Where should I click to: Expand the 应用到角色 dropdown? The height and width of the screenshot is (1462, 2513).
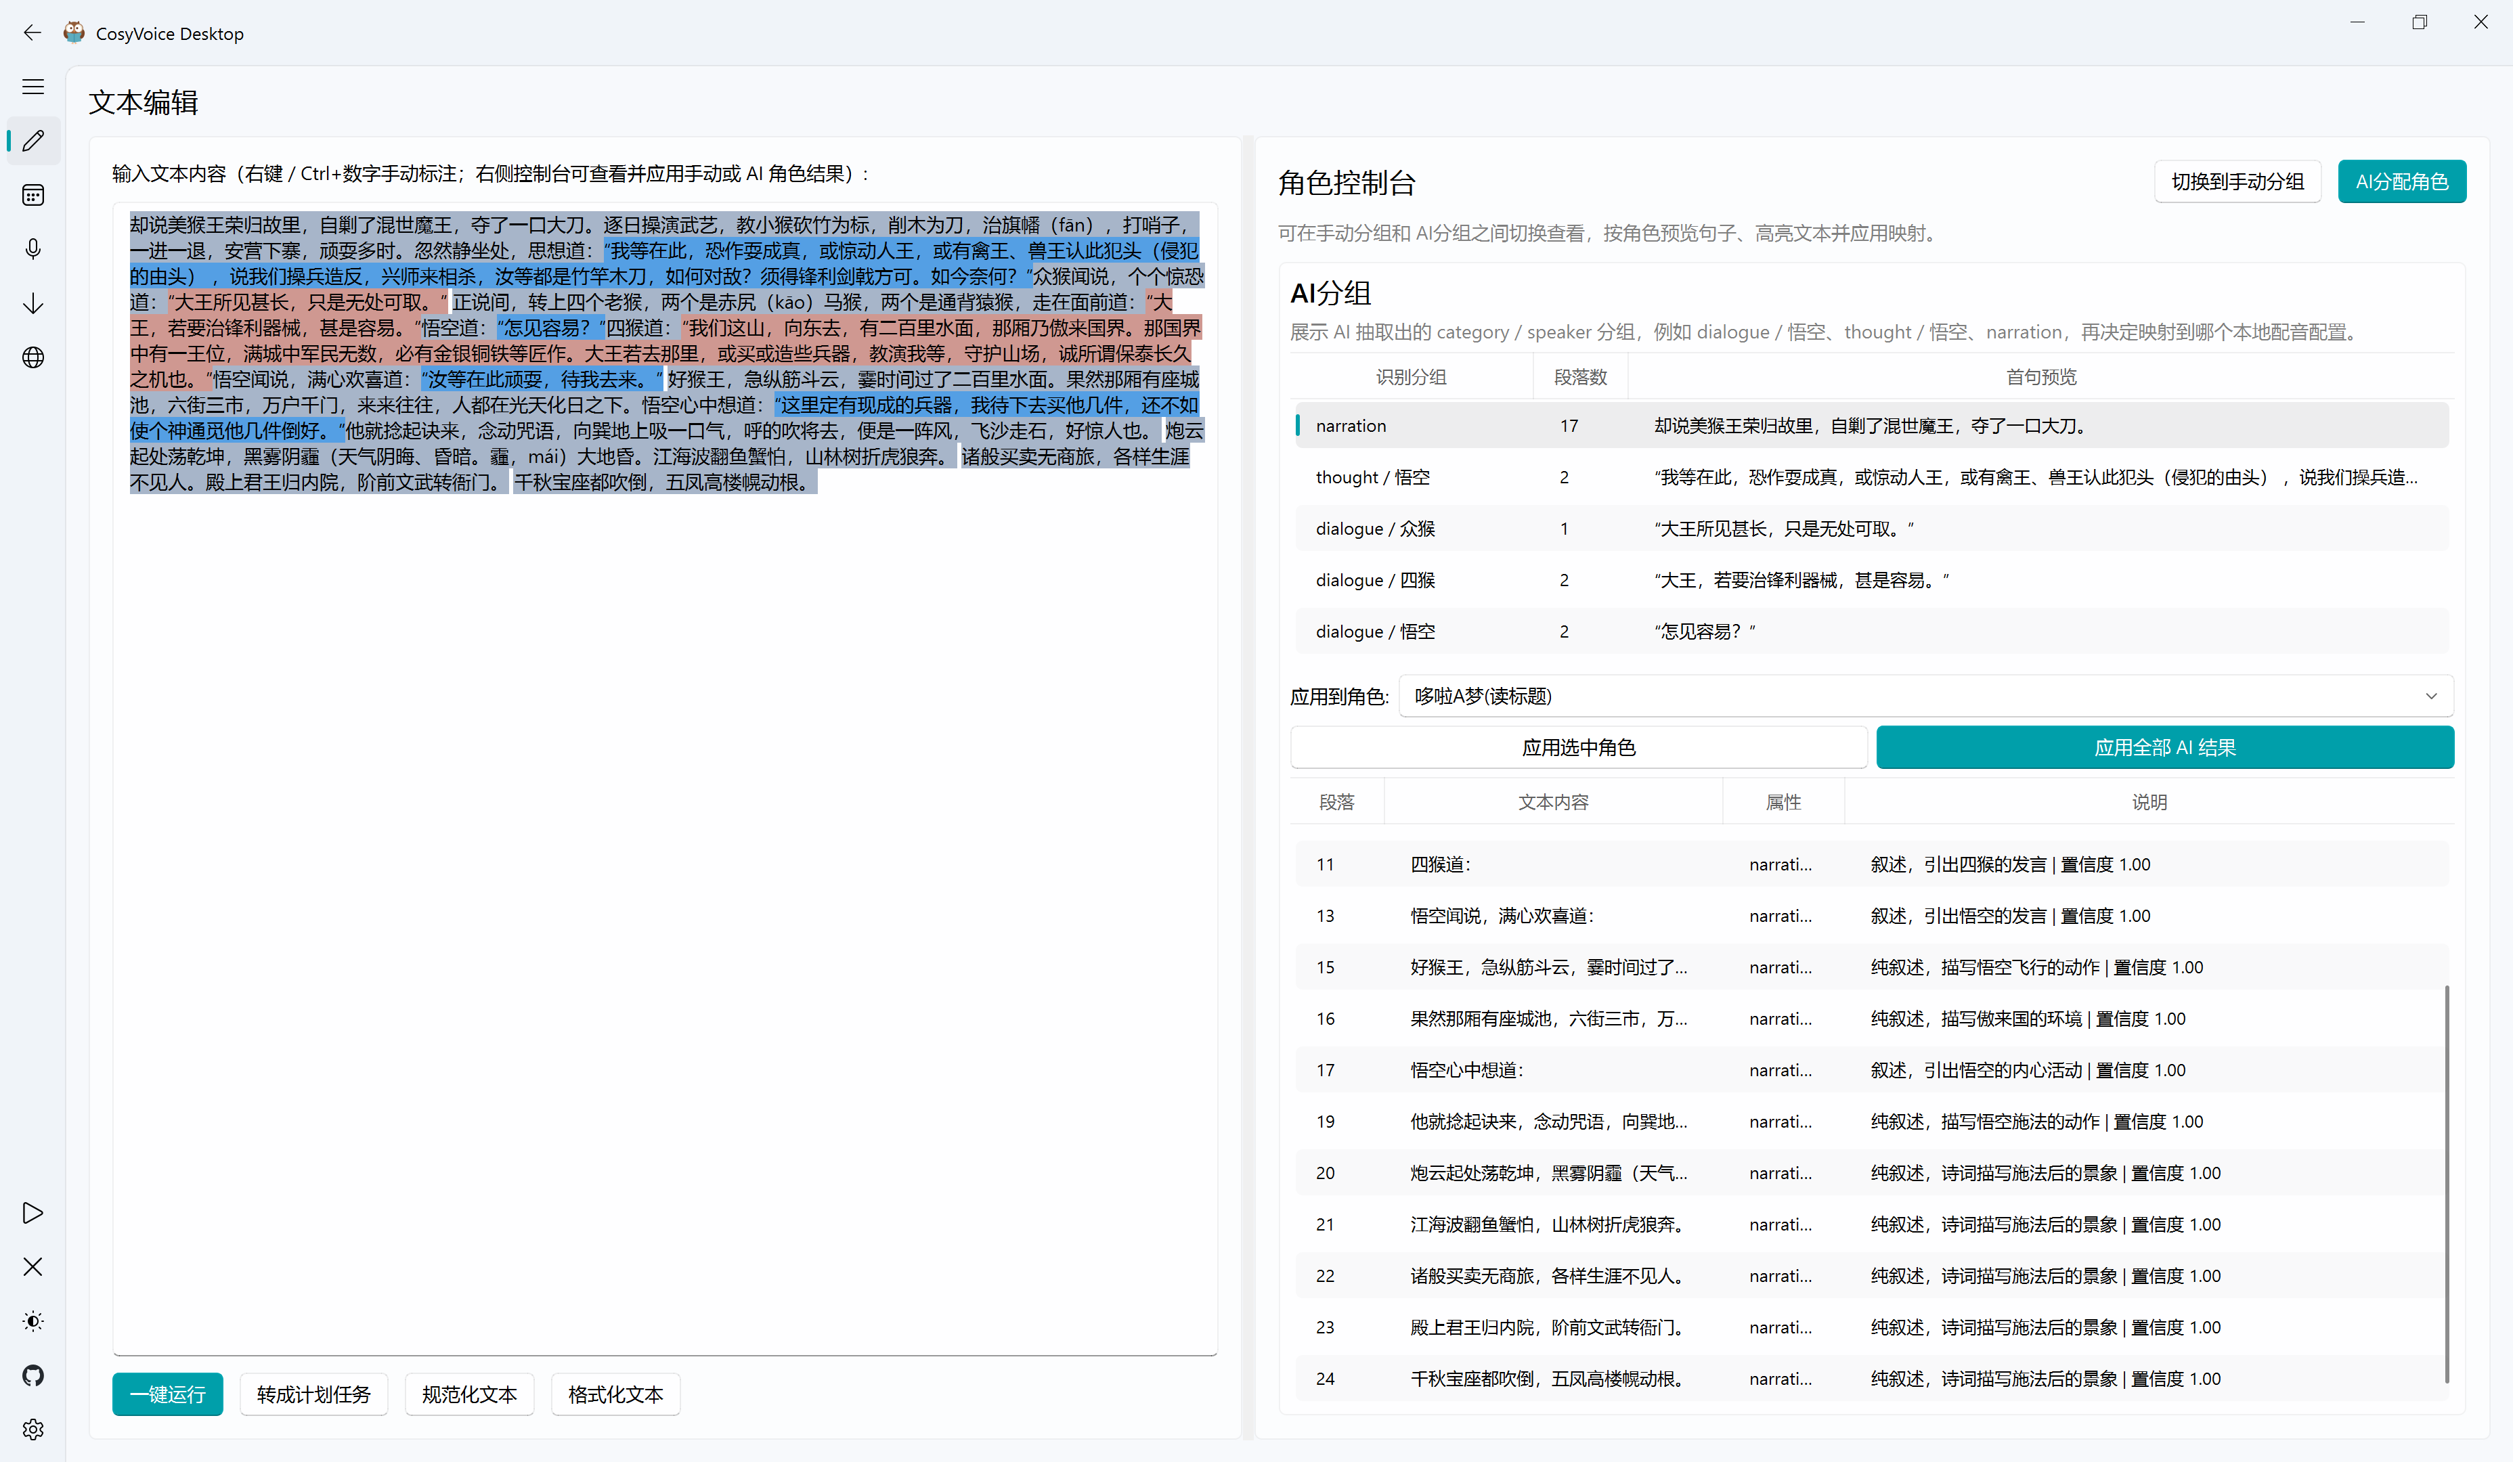coord(1925,696)
